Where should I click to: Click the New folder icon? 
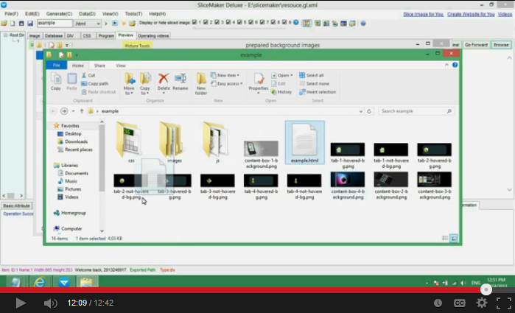[x=201, y=79]
